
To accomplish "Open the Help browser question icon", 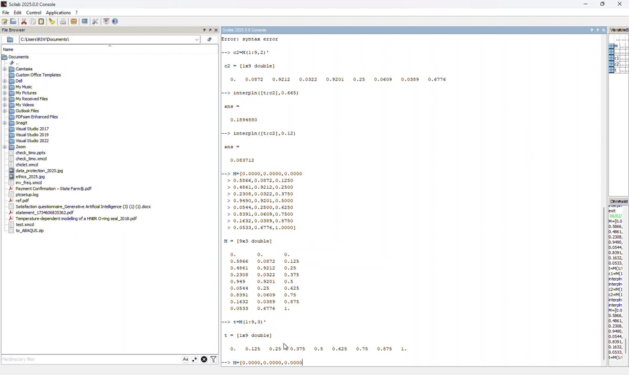I will (x=115, y=22).
